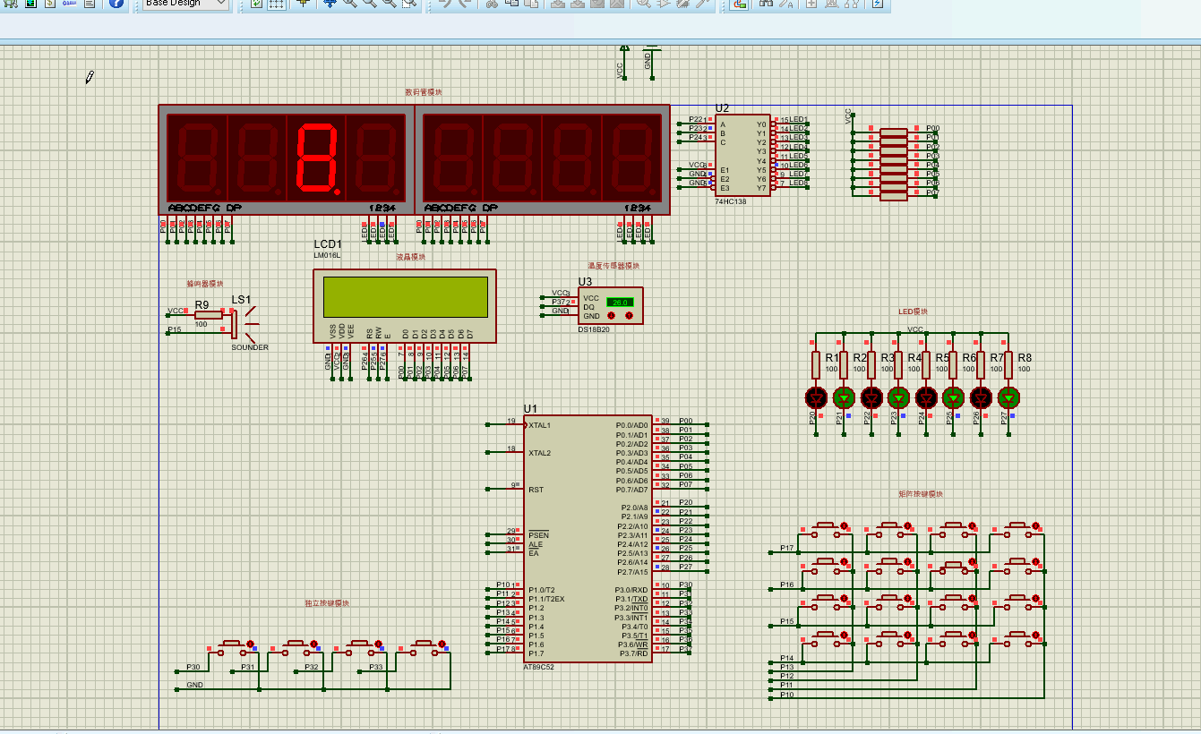Viewport: 1201px width, 734px height.
Task: Select the DS18B20 sensor readout display
Action: (x=620, y=303)
